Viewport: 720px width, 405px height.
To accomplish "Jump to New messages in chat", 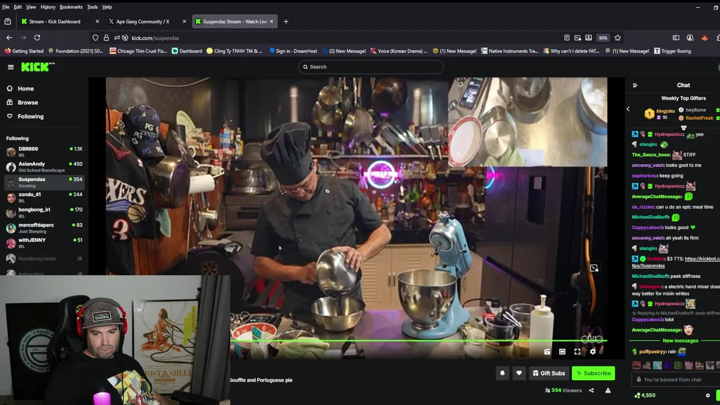I will 680,341.
